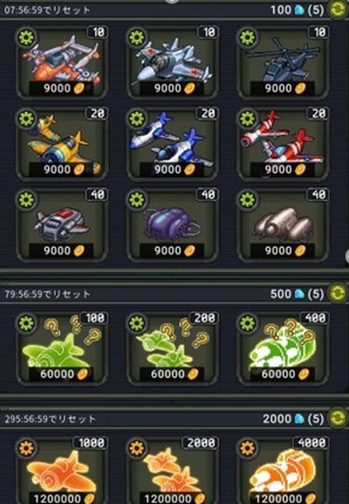Buy the gray jet with red stars
The height and width of the screenshot is (504, 349).
(173, 62)
